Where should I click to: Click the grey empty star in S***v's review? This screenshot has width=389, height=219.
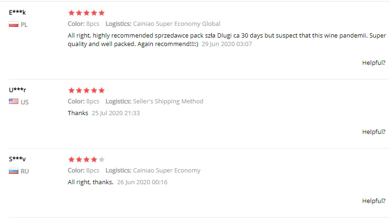pos(102,160)
